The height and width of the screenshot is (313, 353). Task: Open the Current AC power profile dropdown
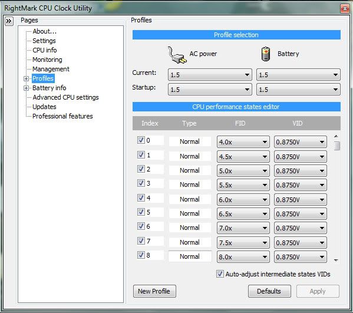pos(210,75)
